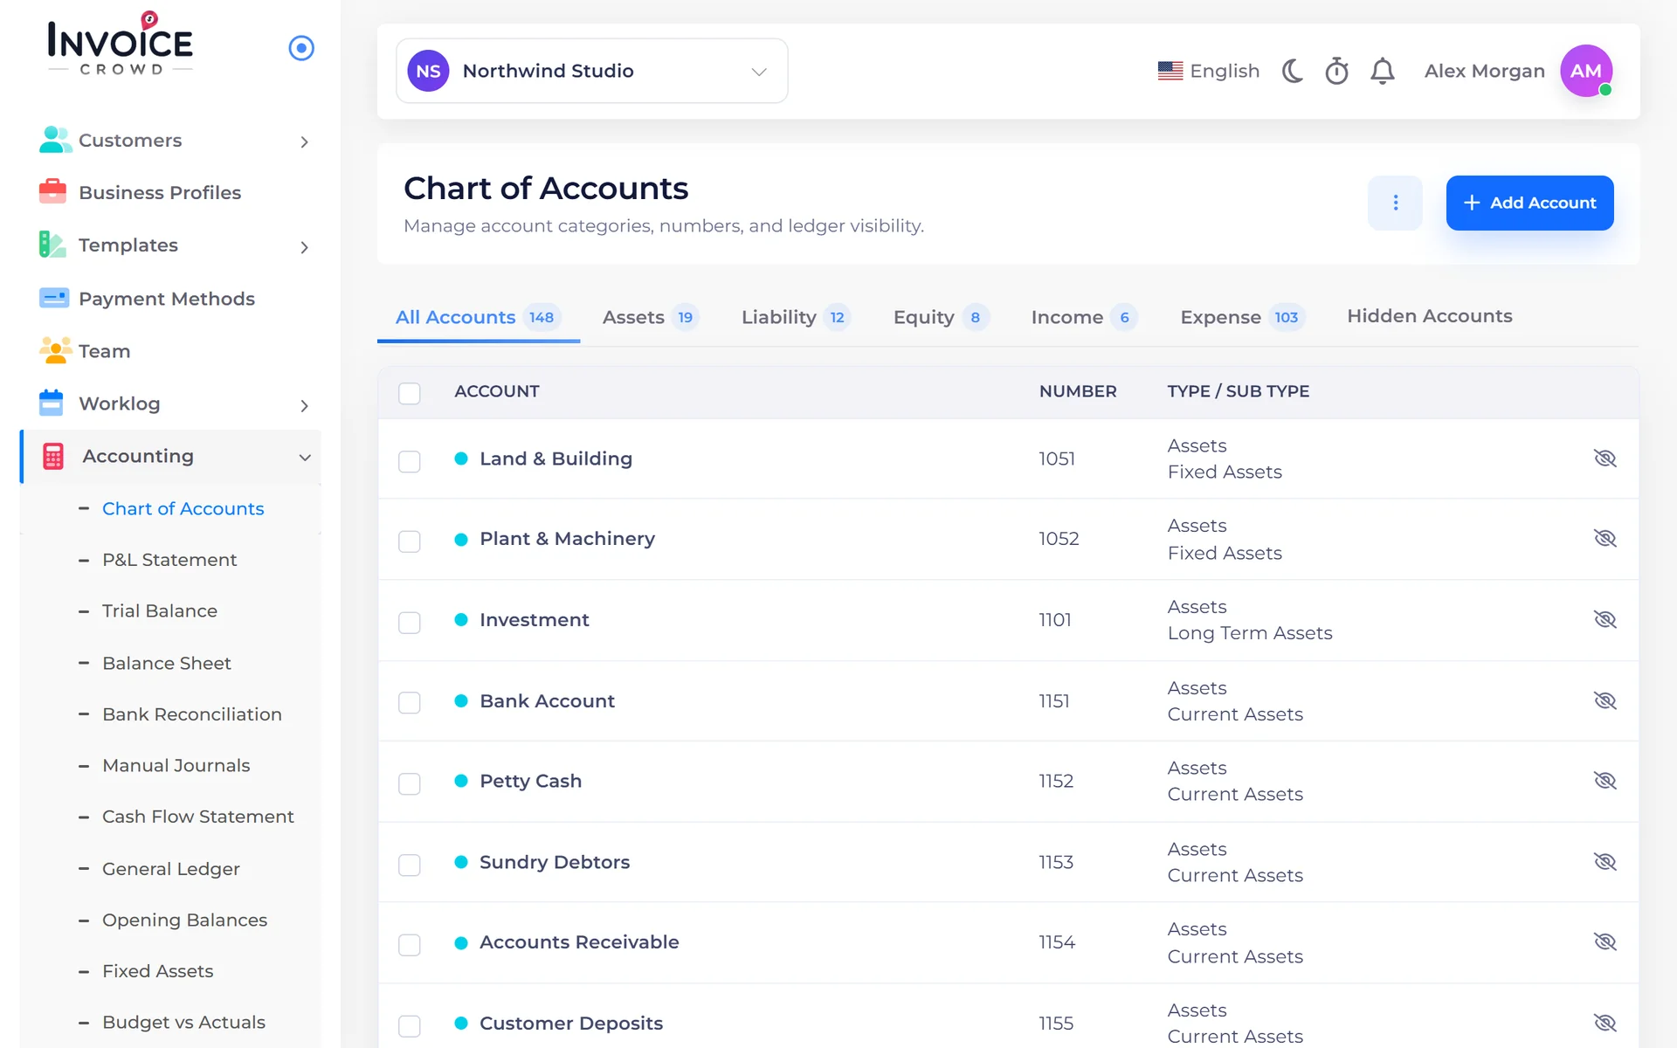
Task: Click the Invoice Crowd logo
Action: (121, 45)
